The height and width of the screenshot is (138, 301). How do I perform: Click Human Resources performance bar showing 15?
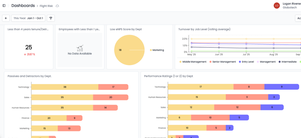click(x=197, y=97)
